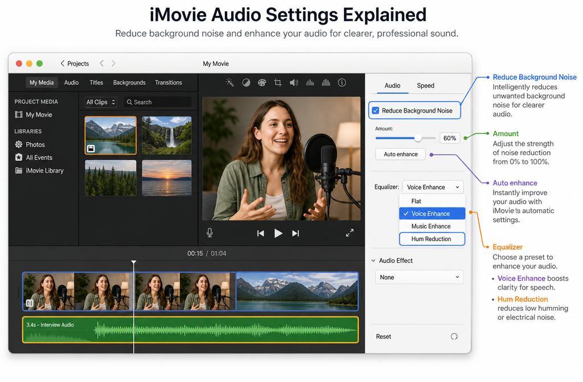Open the Backgrounds tab
Viewport: 583px width, 382px height.
pyautogui.click(x=129, y=82)
